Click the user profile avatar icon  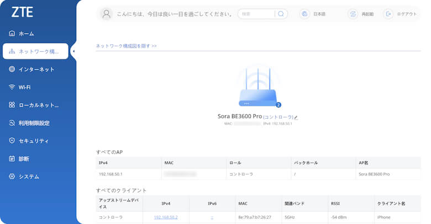(x=107, y=14)
